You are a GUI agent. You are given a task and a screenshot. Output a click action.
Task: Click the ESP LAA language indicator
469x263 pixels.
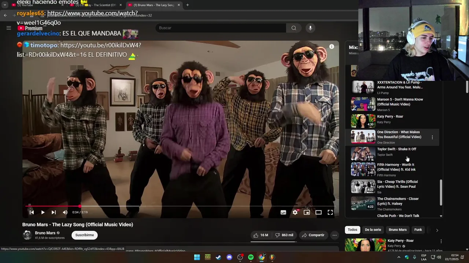pyautogui.click(x=424, y=257)
